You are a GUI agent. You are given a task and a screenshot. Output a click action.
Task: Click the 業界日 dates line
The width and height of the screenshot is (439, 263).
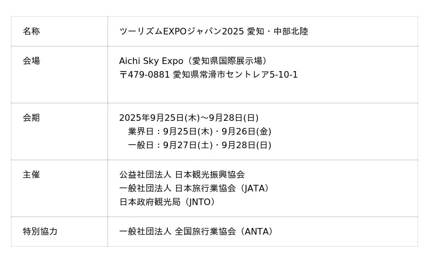[200, 132]
